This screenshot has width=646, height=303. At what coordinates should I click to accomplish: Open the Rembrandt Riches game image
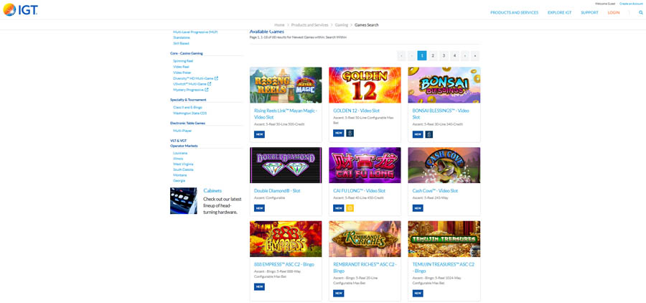(x=365, y=239)
